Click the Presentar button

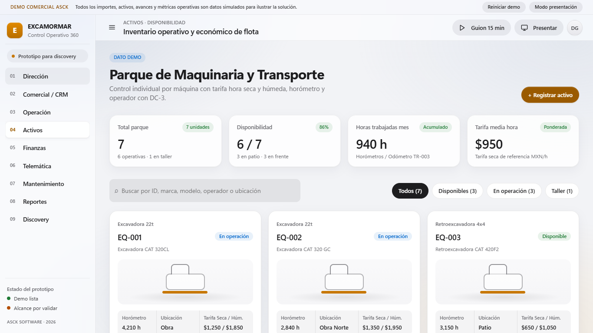pyautogui.click(x=539, y=28)
